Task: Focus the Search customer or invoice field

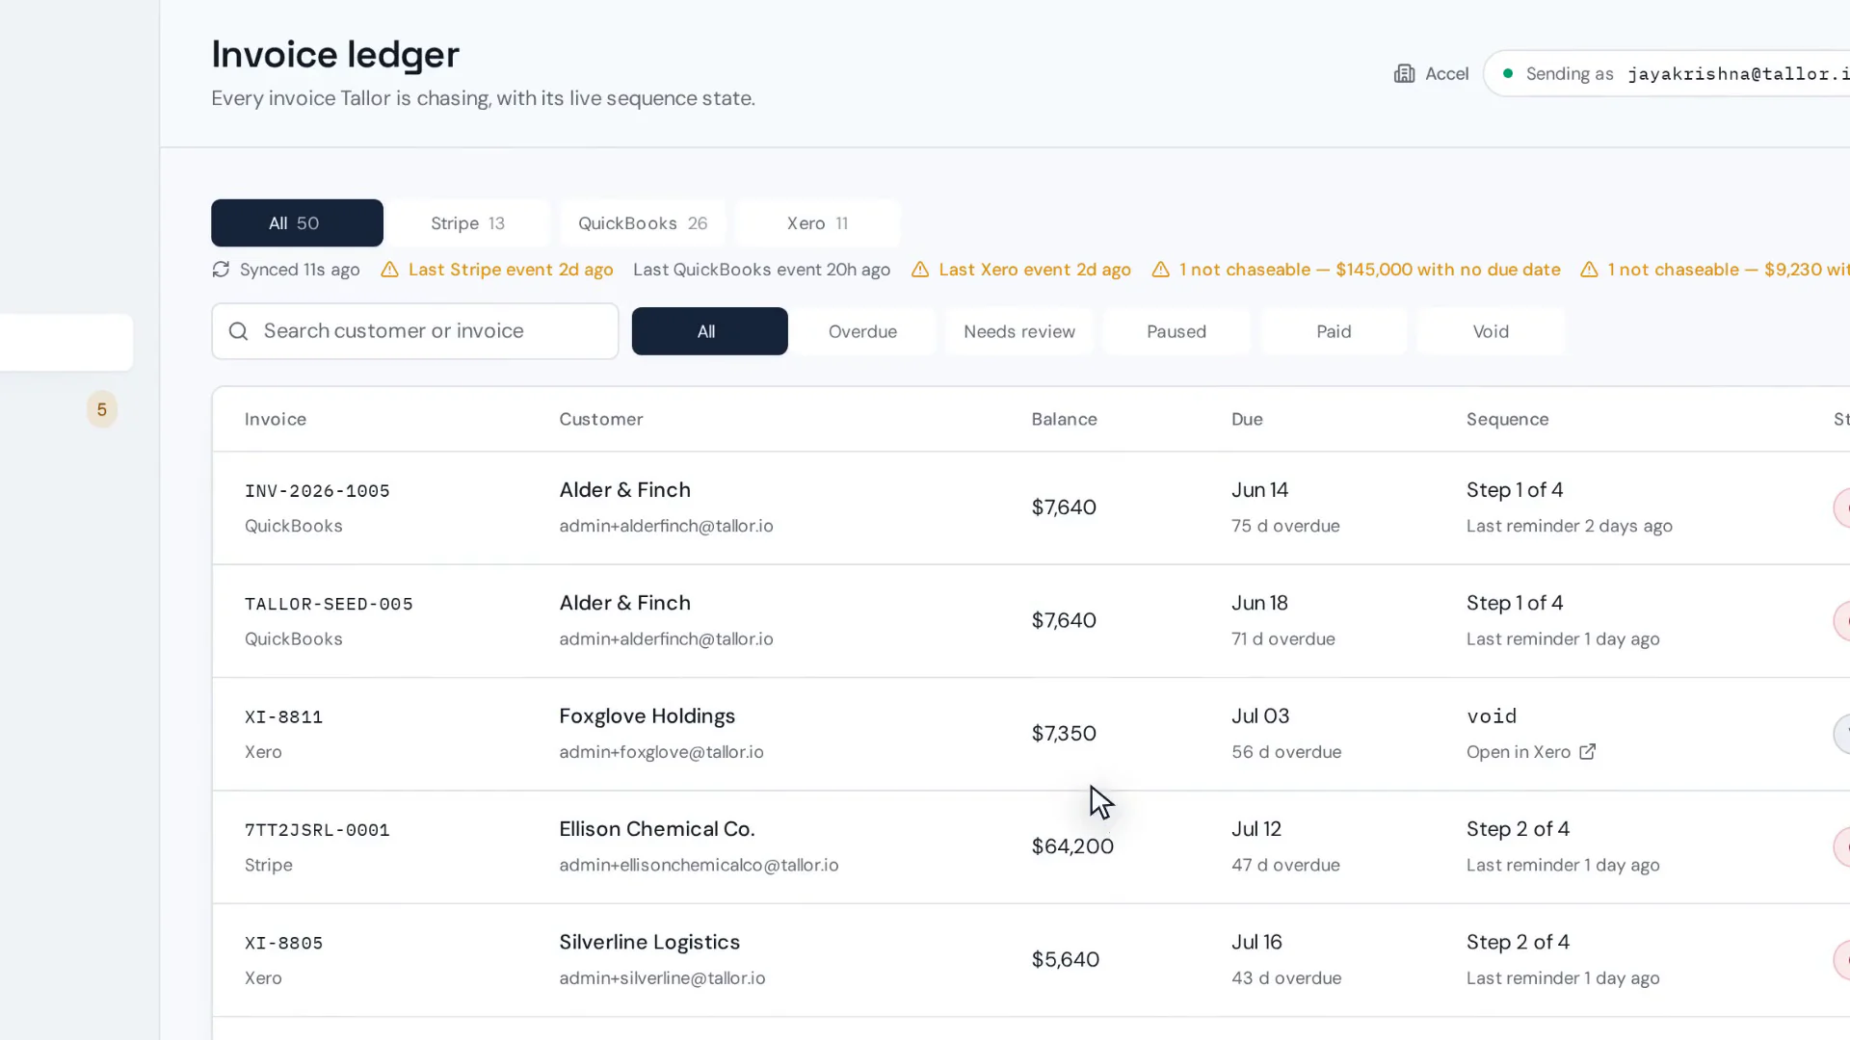Action: (415, 331)
